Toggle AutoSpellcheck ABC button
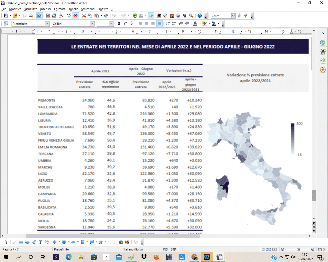Screen dimensions: 328x262 tap(76, 16)
